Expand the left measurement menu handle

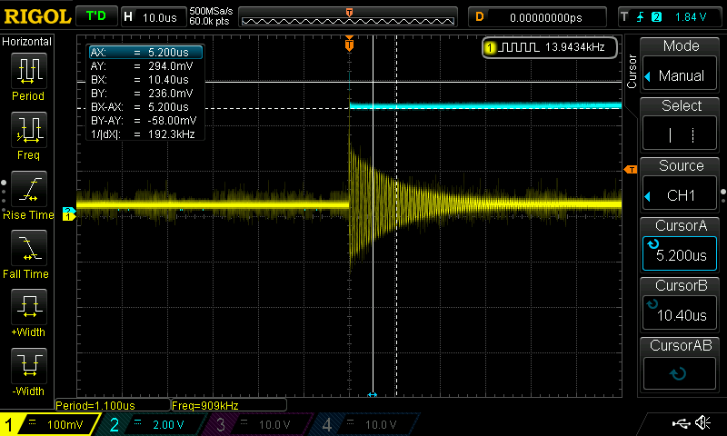pos(4,193)
